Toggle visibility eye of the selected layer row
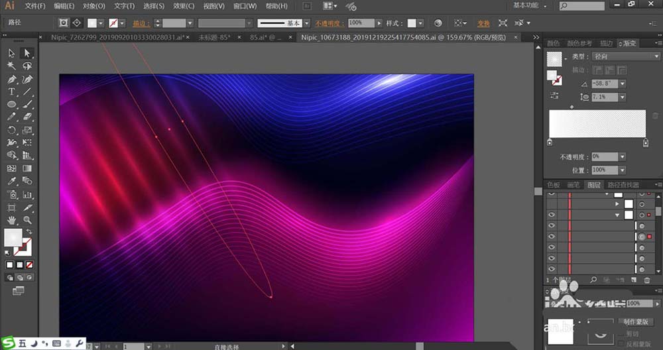This screenshot has height=350, width=663. click(551, 237)
